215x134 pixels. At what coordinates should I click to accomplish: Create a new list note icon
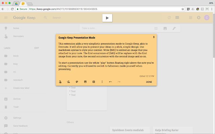[x=156, y=28]
